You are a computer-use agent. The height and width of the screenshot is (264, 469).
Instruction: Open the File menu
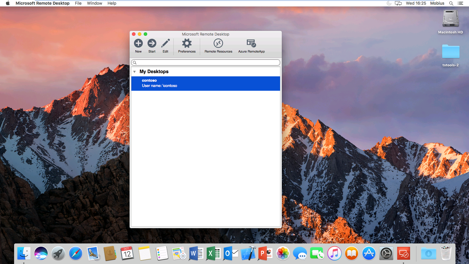pos(78,3)
